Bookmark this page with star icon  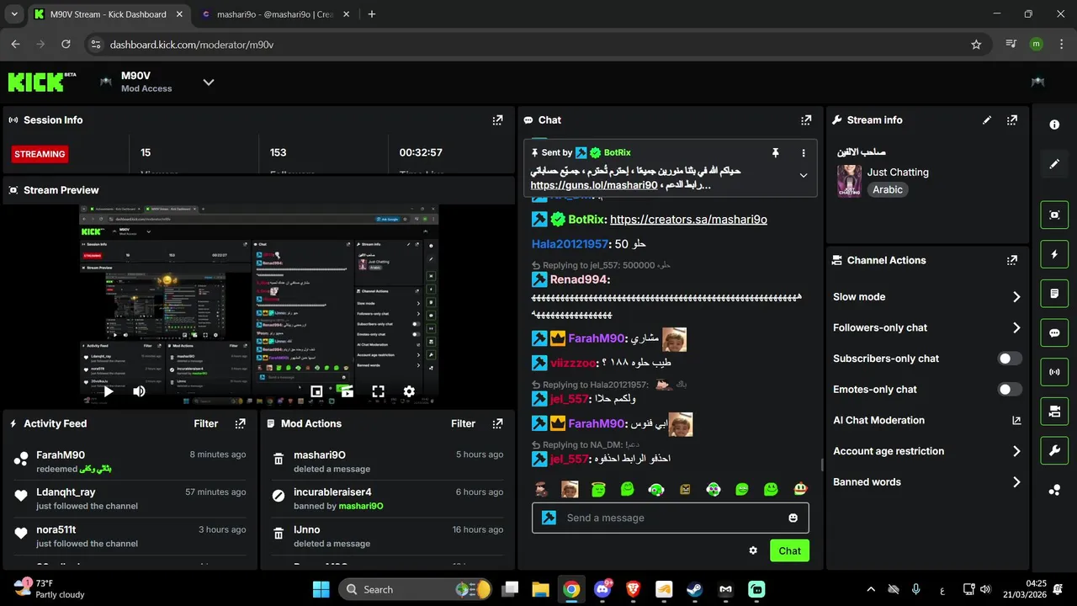pos(976,45)
